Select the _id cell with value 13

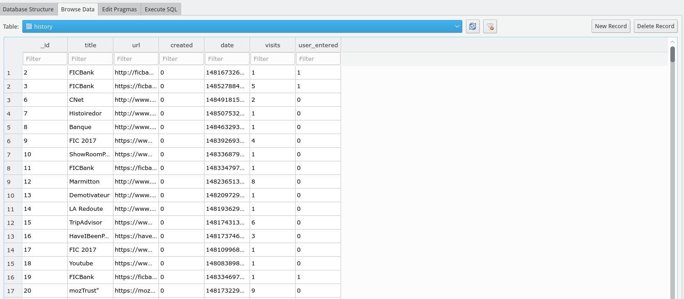(45, 195)
